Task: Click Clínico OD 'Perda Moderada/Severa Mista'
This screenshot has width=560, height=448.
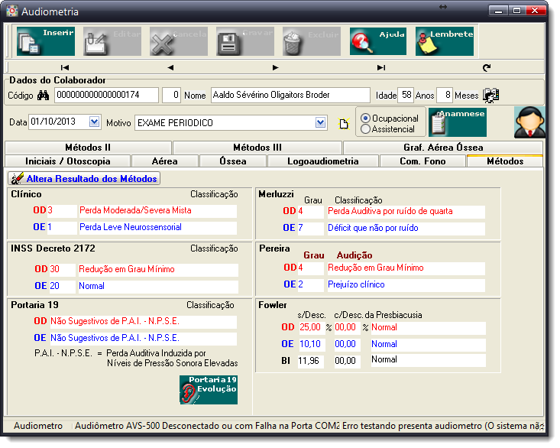Action: click(x=157, y=211)
